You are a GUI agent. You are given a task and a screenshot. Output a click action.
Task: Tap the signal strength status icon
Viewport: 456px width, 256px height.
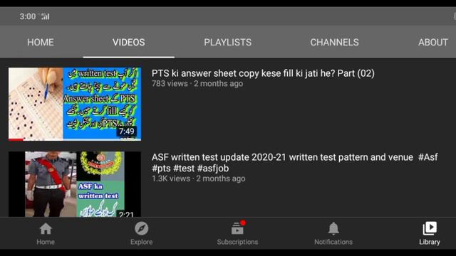[45, 16]
